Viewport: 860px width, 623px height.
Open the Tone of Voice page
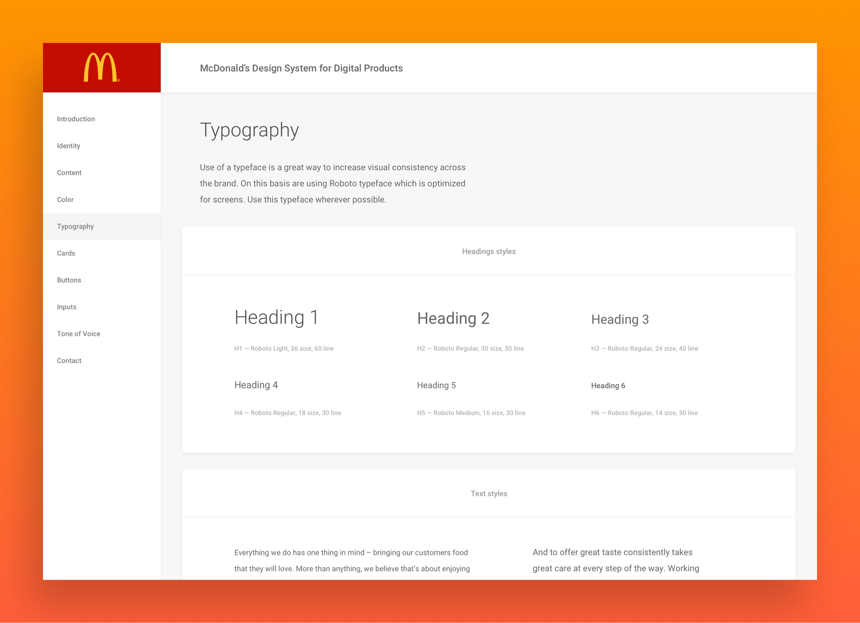[x=78, y=334]
